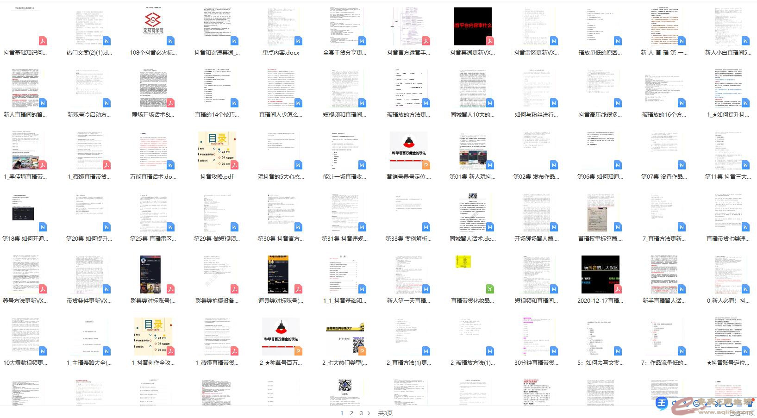
Task: Select the 第18集 如何开通 file thumbnail
Action: coord(25,212)
